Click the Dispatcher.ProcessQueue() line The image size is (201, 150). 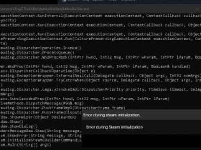(37, 53)
